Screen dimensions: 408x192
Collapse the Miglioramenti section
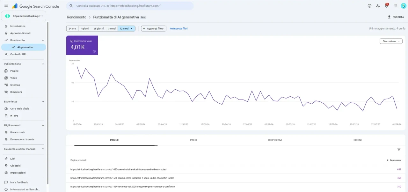click(43, 125)
